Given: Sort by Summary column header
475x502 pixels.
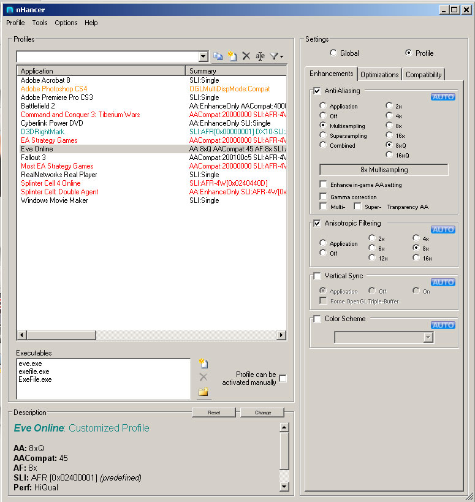Looking at the screenshot, I should click(x=236, y=70).
